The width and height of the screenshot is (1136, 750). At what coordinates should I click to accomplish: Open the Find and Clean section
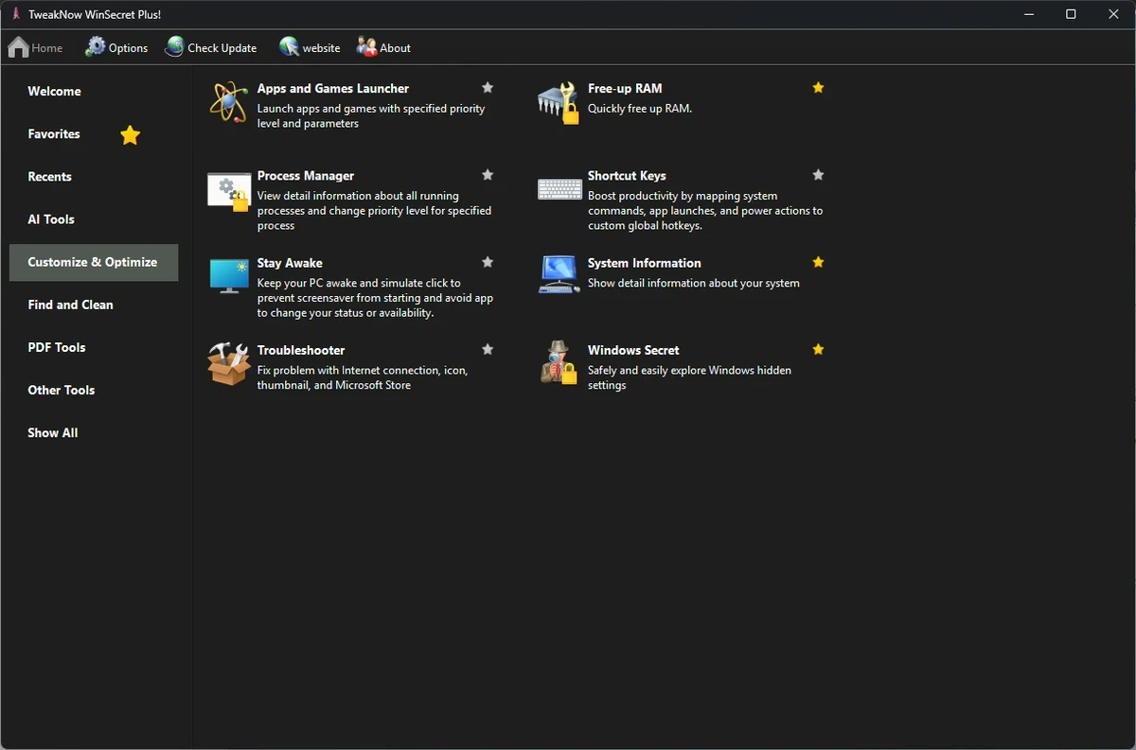pyautogui.click(x=94, y=305)
